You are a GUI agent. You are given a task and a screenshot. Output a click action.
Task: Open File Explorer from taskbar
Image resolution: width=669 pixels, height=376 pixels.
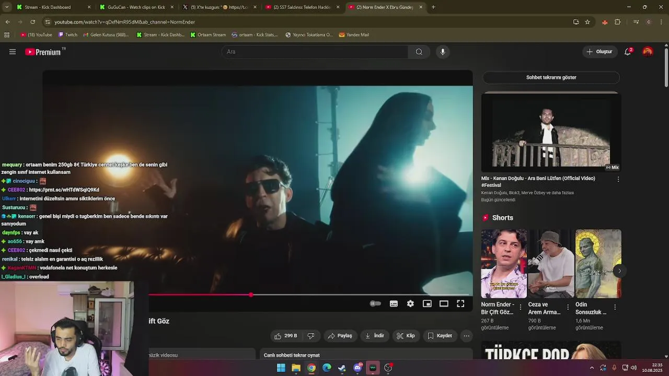tap(296, 368)
